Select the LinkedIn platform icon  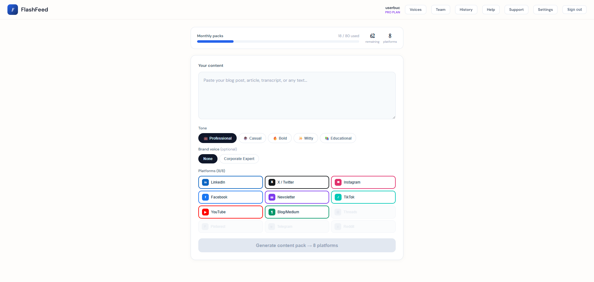coord(205,182)
